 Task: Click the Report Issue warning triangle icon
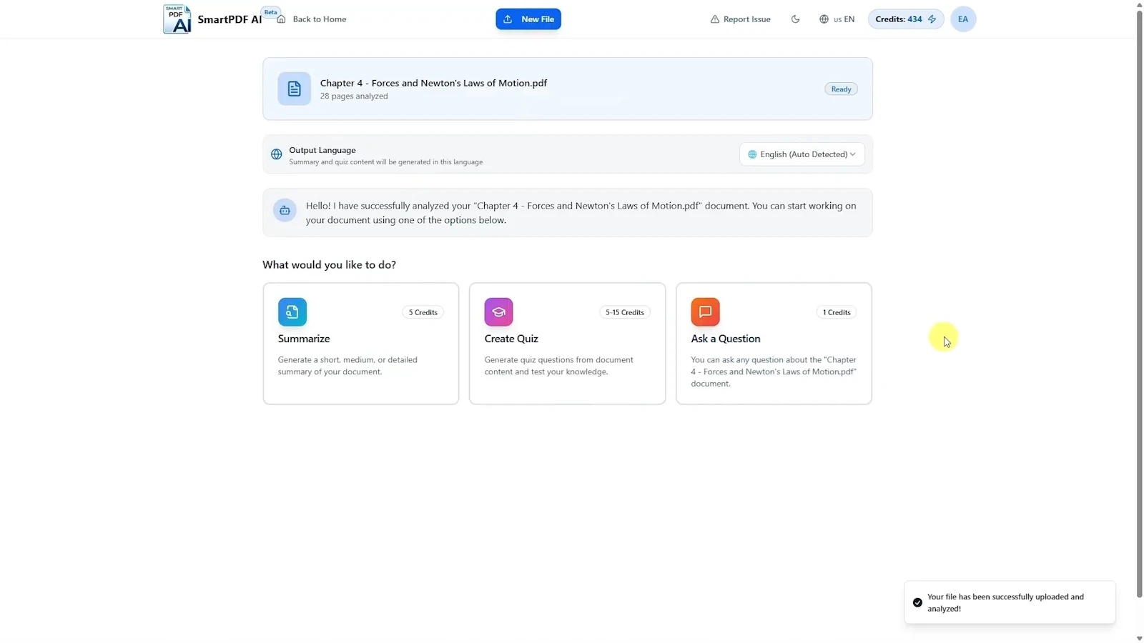(714, 19)
